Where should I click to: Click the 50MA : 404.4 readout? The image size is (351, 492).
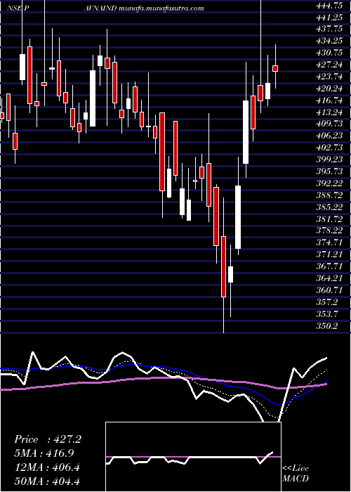pos(46,481)
